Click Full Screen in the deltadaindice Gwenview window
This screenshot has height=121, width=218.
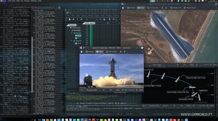pos(153,8)
